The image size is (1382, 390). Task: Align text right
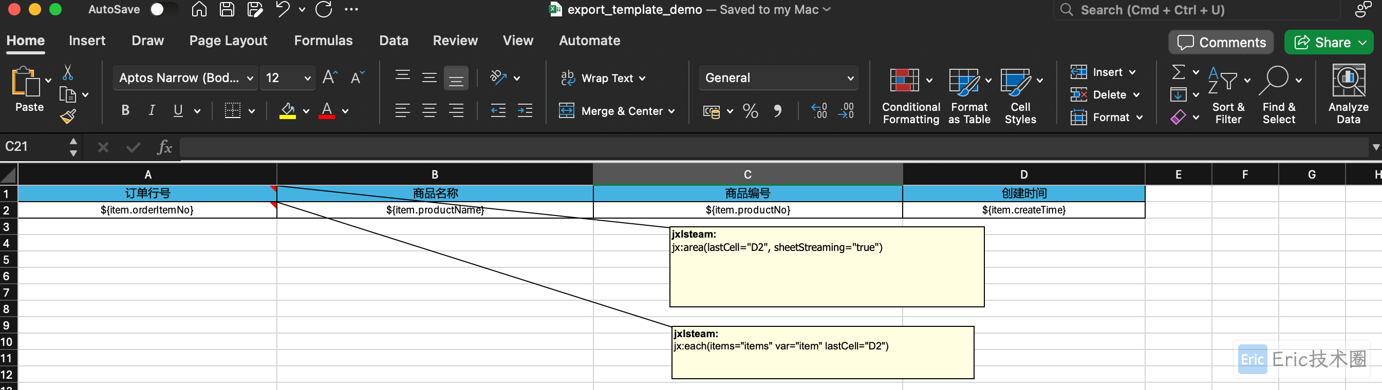[456, 111]
